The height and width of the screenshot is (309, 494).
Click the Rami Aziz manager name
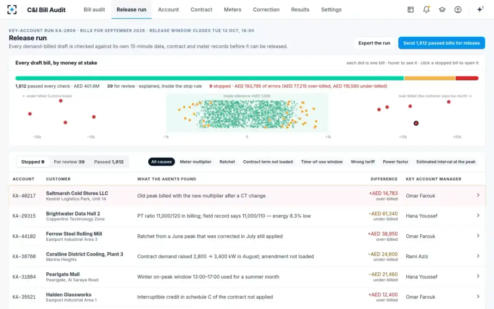coord(417,256)
